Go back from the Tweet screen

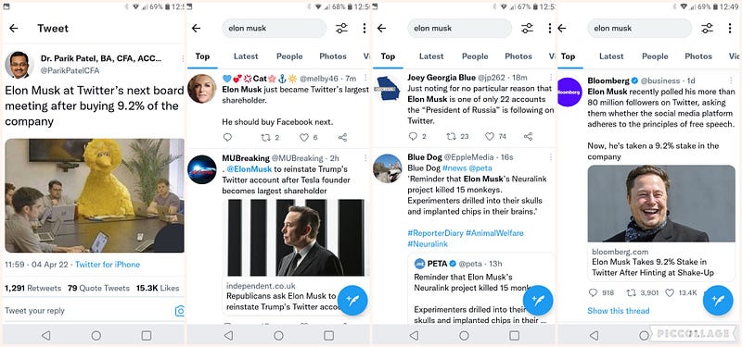pyautogui.click(x=14, y=29)
